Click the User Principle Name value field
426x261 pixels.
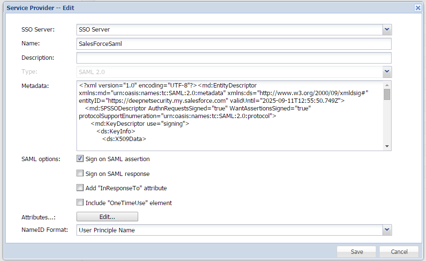click(229, 230)
